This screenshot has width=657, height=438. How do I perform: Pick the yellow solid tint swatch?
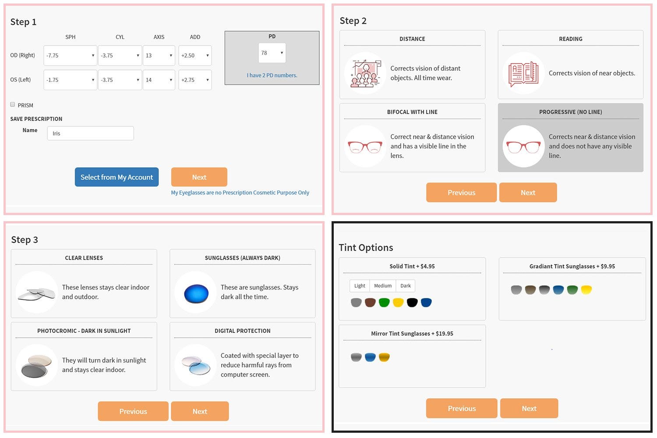[x=398, y=303]
